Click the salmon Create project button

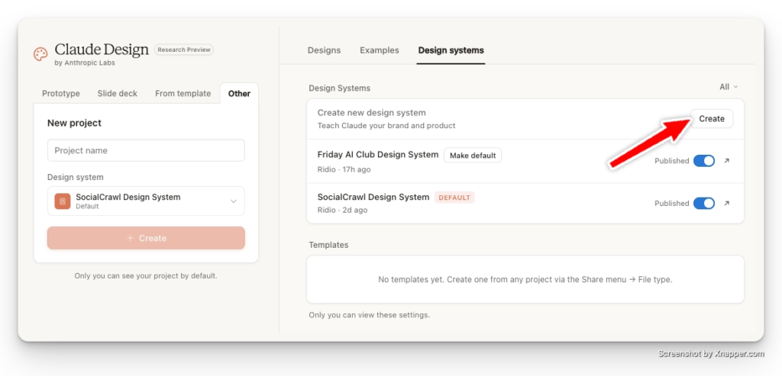coord(146,238)
